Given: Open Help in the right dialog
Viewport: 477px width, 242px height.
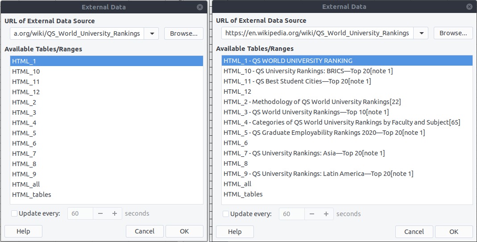Looking at the screenshot, I should click(x=235, y=232).
